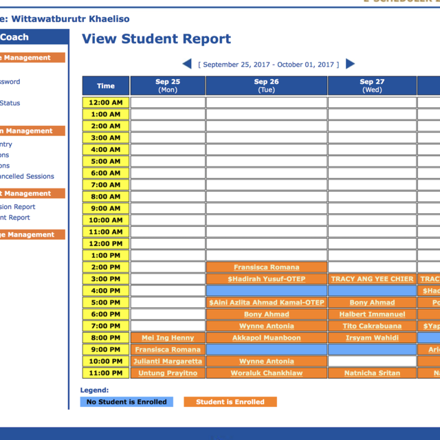Image resolution: width=440 pixels, height=440 pixels.
Task: Click the 12:00 PM time cell
Action: click(106, 243)
